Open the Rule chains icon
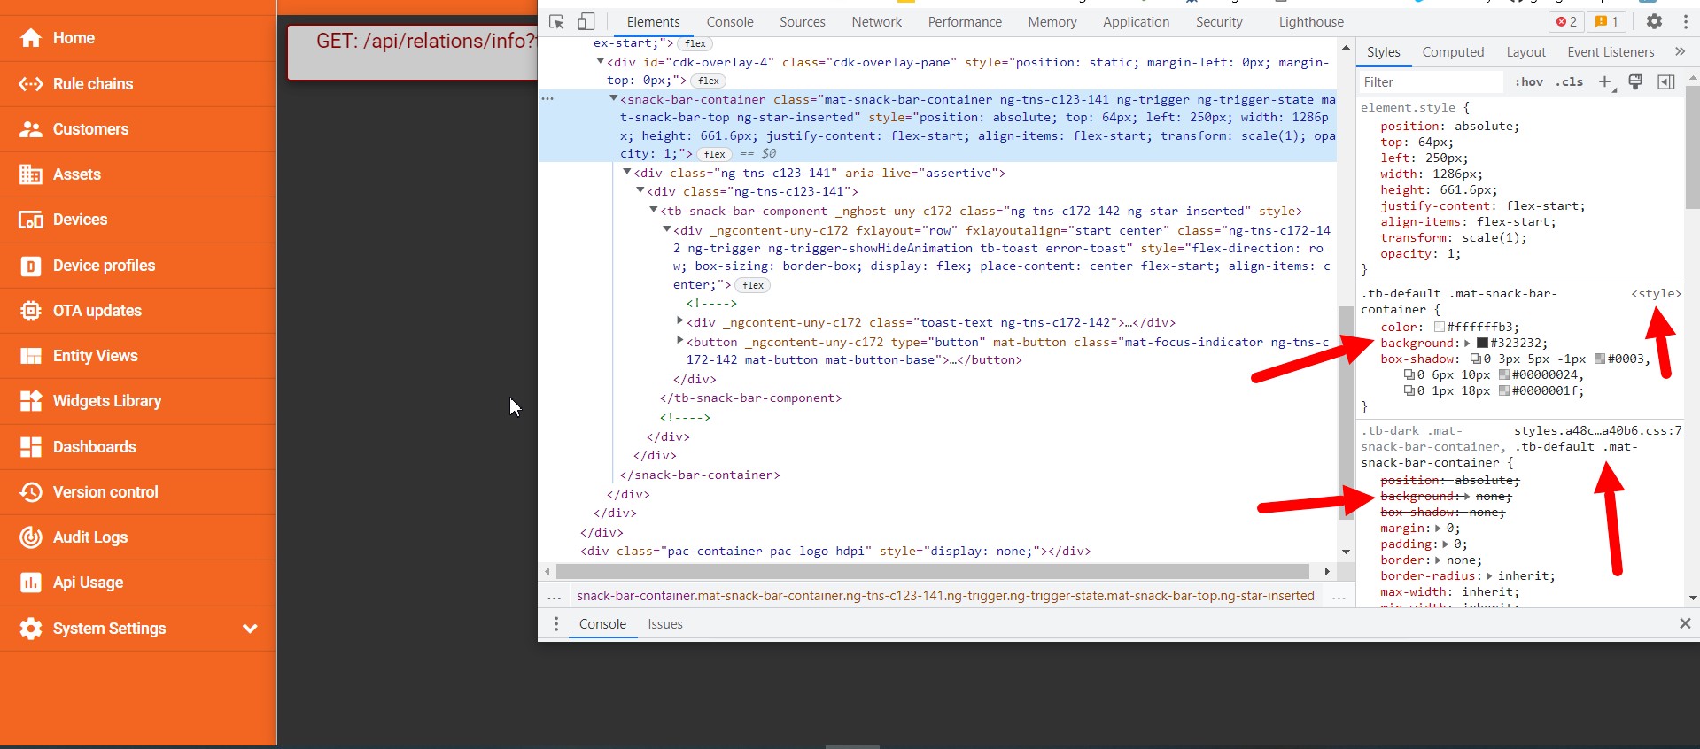This screenshot has height=749, width=1700. pyautogui.click(x=31, y=84)
